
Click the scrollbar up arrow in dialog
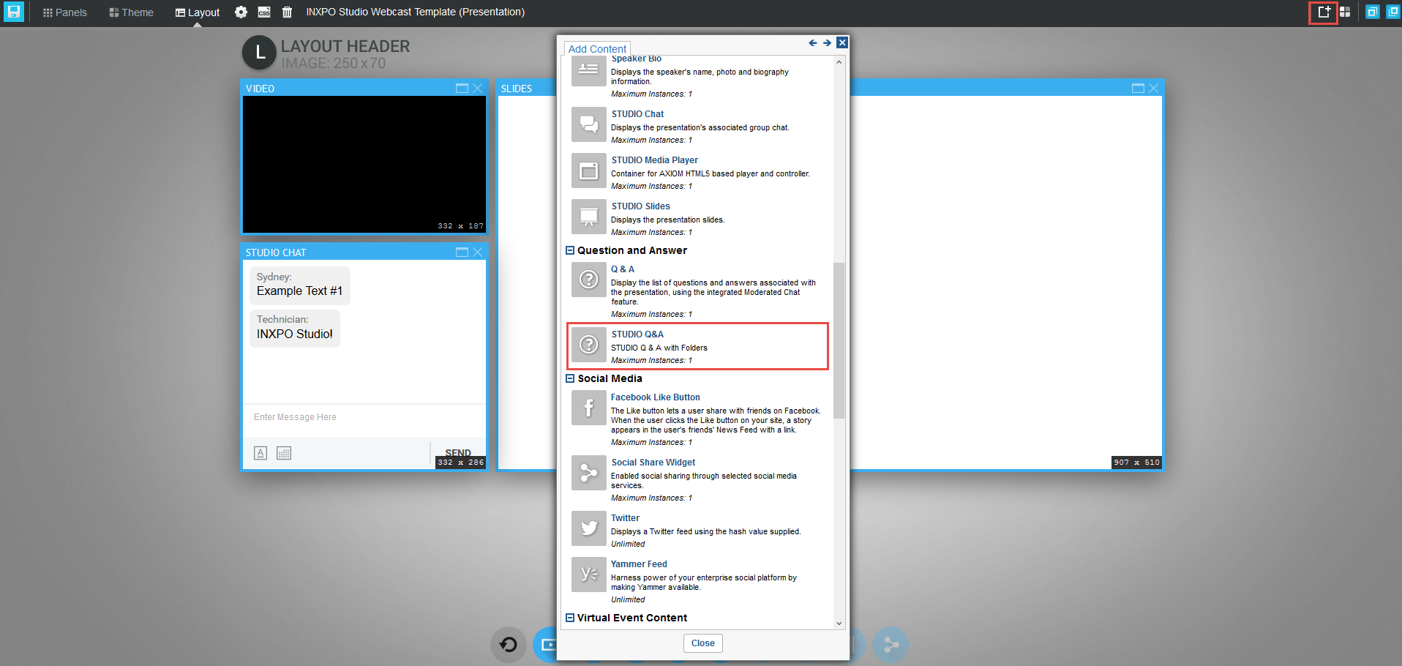click(839, 62)
